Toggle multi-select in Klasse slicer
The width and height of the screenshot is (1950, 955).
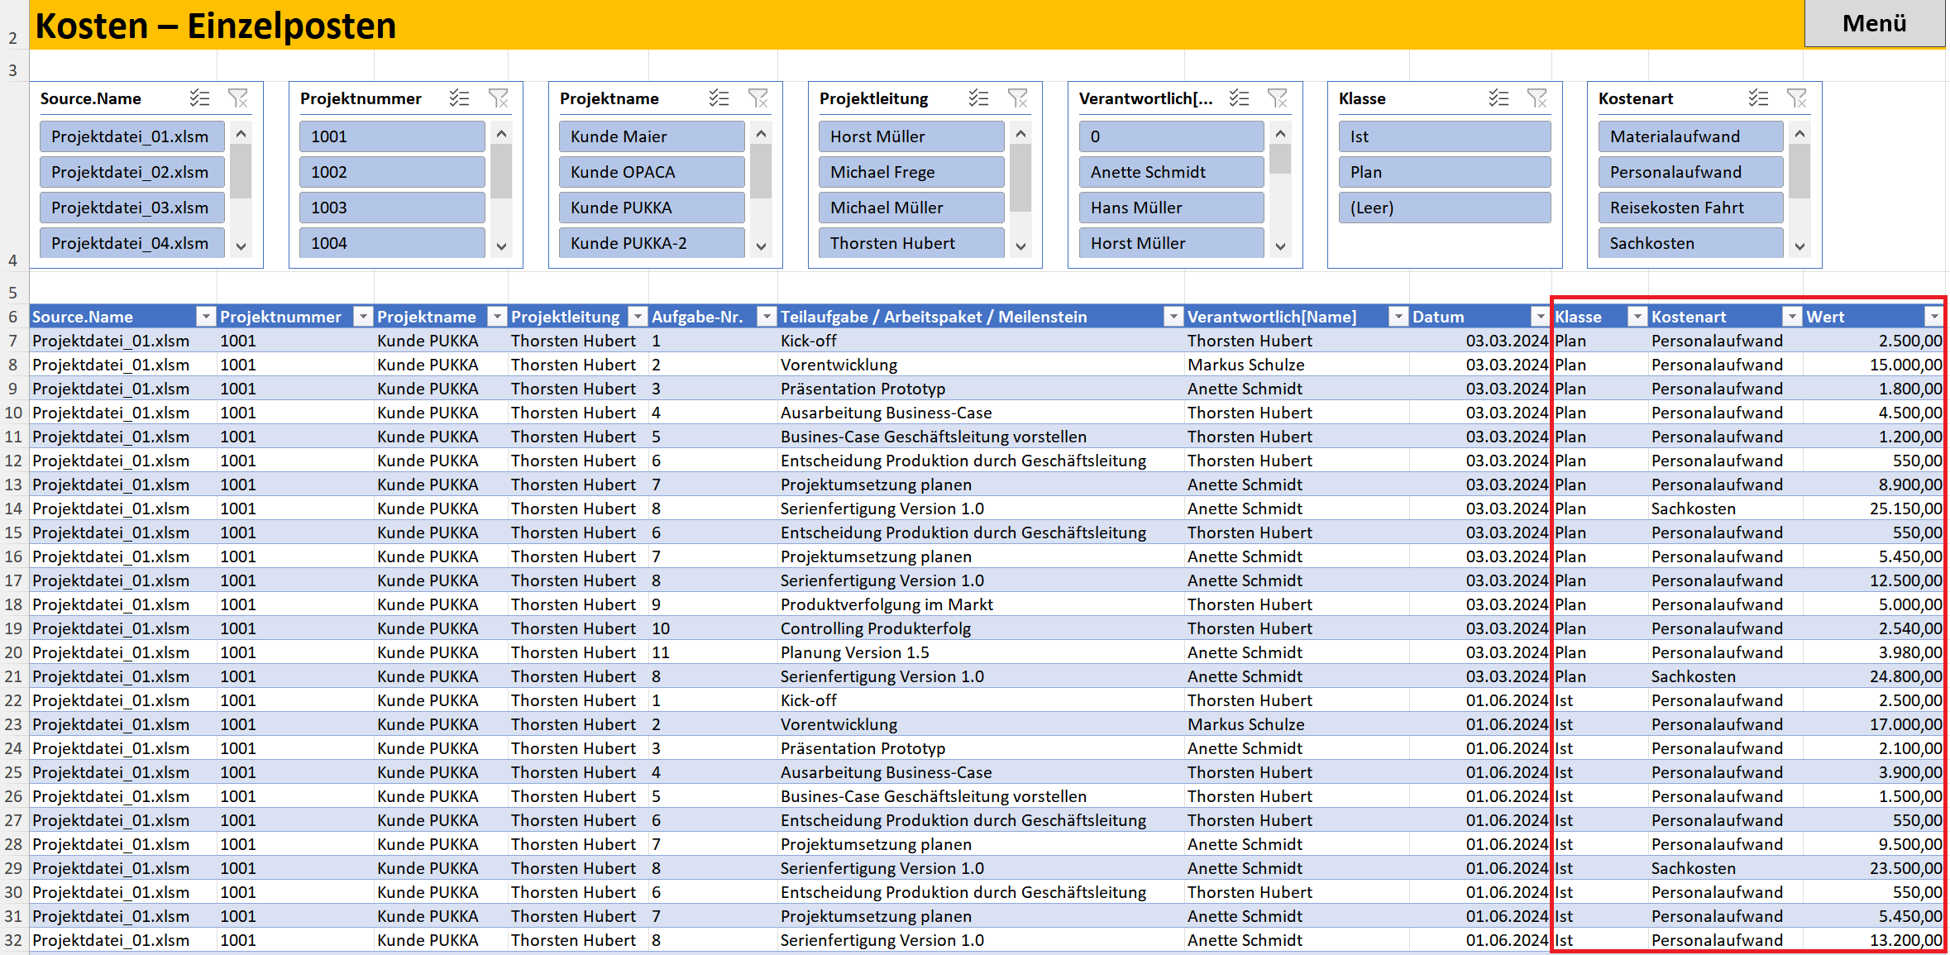tap(1498, 98)
